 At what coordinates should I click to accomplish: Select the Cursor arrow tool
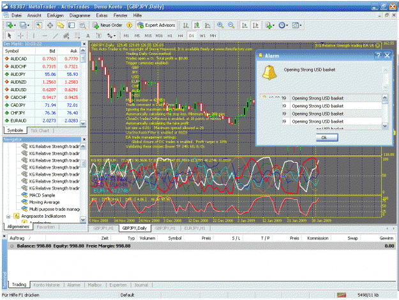click(x=10, y=36)
